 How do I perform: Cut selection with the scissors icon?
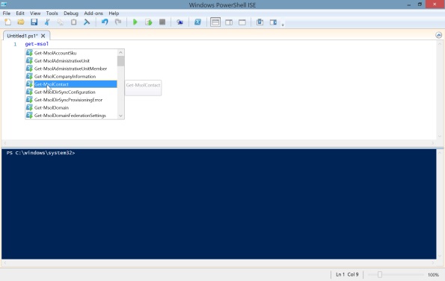(47, 22)
